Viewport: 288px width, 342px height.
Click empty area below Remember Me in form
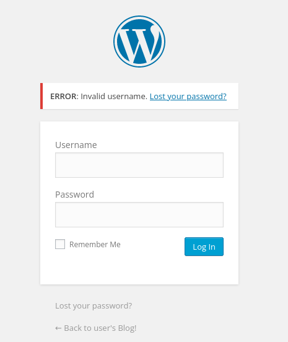[x=139, y=270]
